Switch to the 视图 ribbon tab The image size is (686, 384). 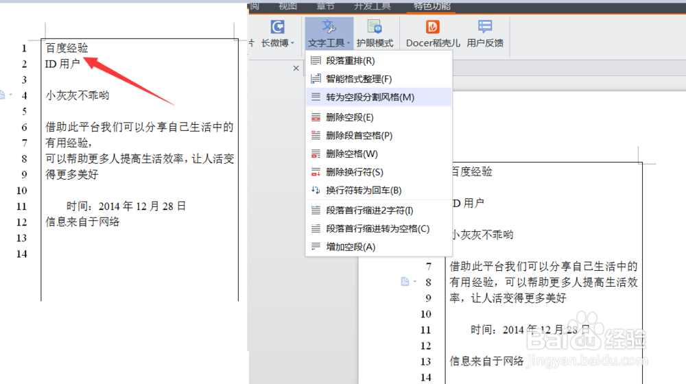[x=288, y=5]
